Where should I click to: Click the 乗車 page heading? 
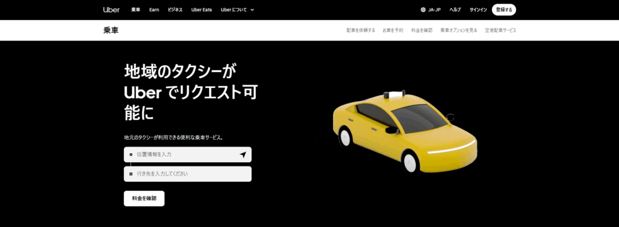click(x=111, y=30)
